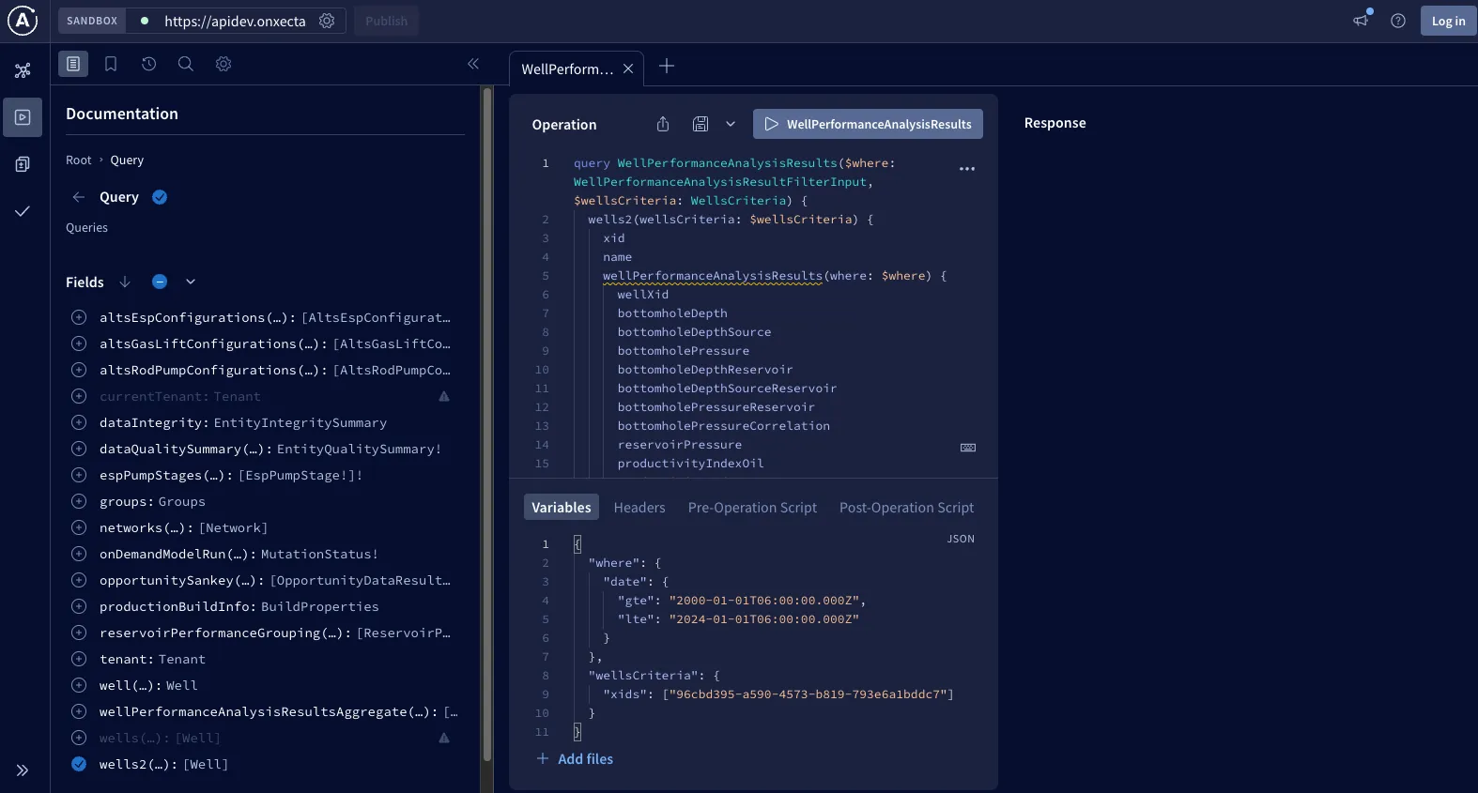The width and height of the screenshot is (1478, 793).
Task: Open the documentation search icon
Action: coord(186,64)
